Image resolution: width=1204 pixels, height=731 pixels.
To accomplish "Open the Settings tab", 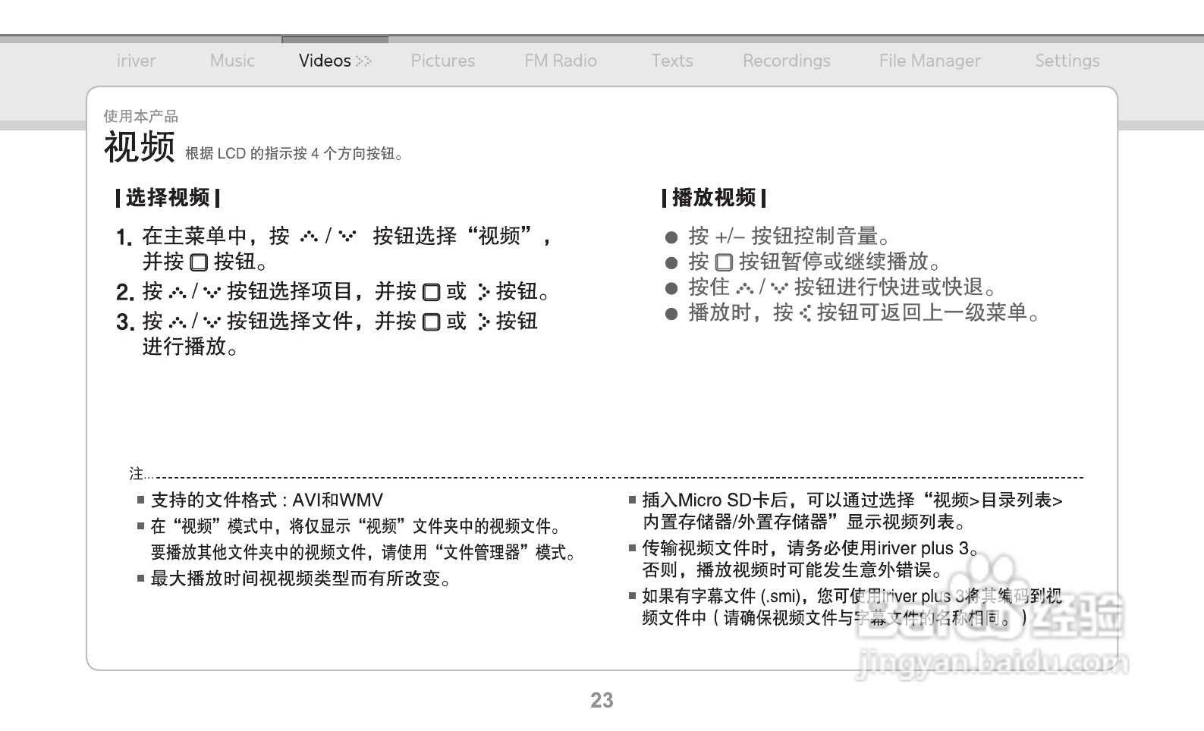I will [x=1067, y=61].
